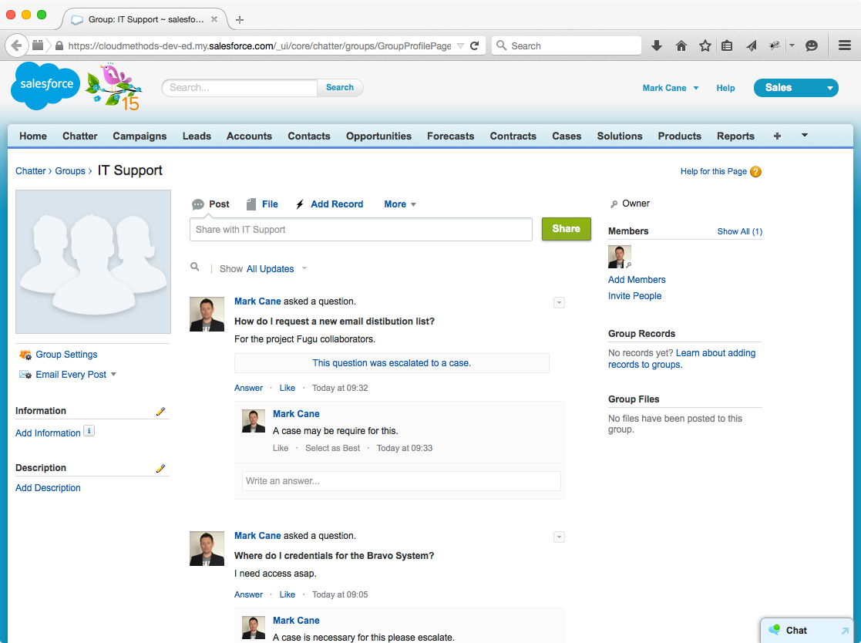Image resolution: width=861 pixels, height=643 pixels.
Task: Click the Invite People link
Action: tap(635, 296)
